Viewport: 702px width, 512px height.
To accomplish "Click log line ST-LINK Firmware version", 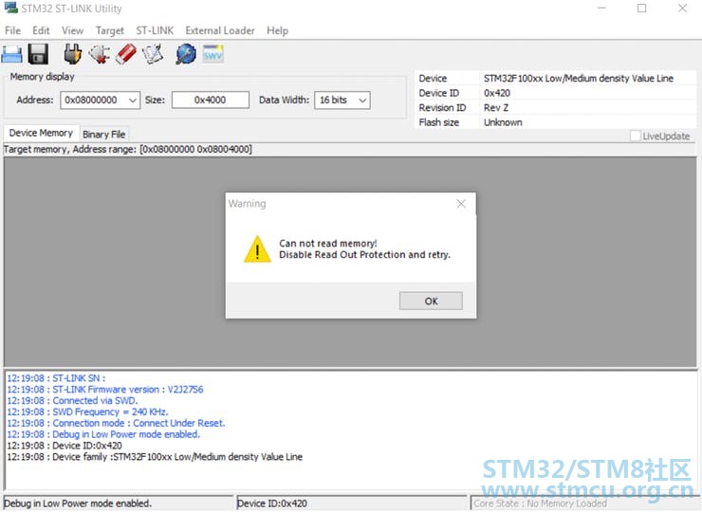I will click(x=104, y=390).
